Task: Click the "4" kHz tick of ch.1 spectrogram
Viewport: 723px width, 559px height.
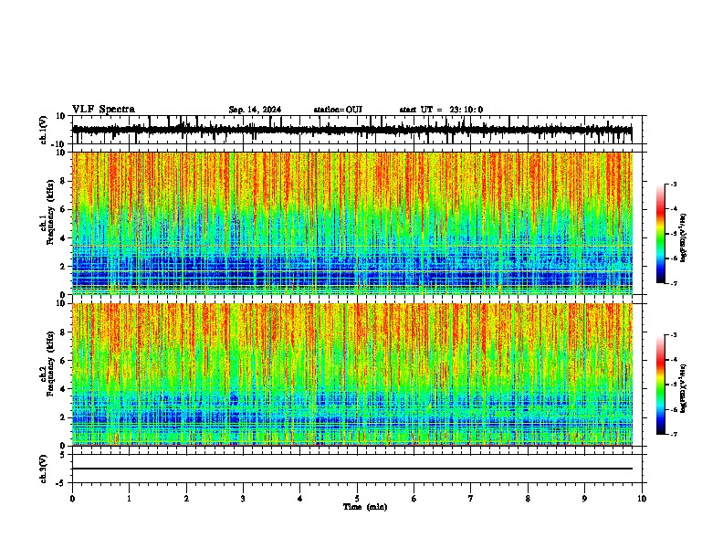Action: (63, 238)
